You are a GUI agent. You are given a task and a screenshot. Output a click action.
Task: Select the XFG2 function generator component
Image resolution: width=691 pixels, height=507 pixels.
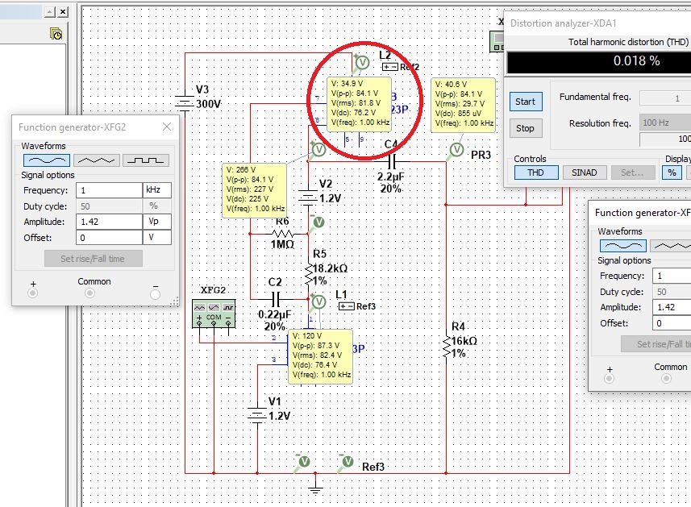214,314
